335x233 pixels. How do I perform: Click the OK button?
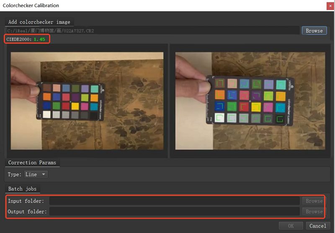291,226
